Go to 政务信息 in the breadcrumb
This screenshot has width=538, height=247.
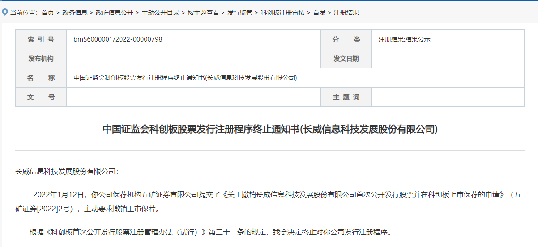click(75, 13)
